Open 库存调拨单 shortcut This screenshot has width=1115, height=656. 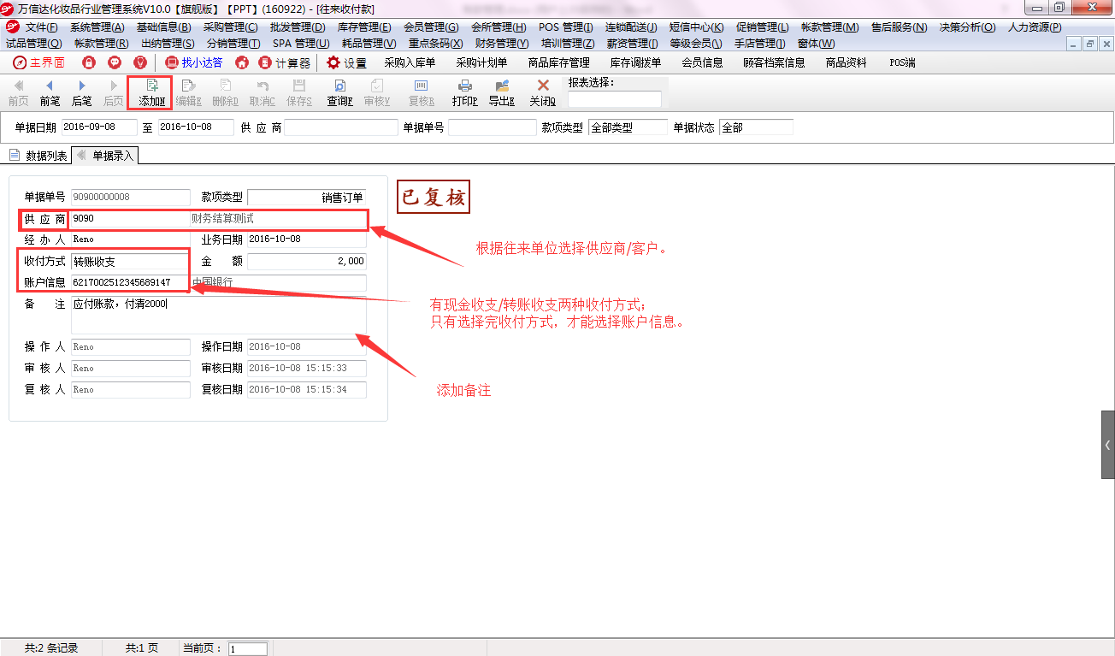pos(636,62)
